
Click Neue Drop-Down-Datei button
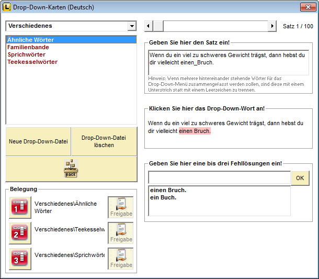pos(38,141)
